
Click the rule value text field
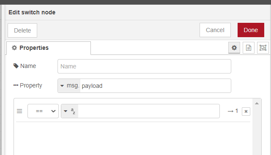coord(149,111)
